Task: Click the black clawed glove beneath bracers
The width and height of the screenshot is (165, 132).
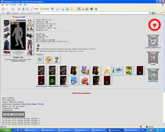Action: coord(7,36)
